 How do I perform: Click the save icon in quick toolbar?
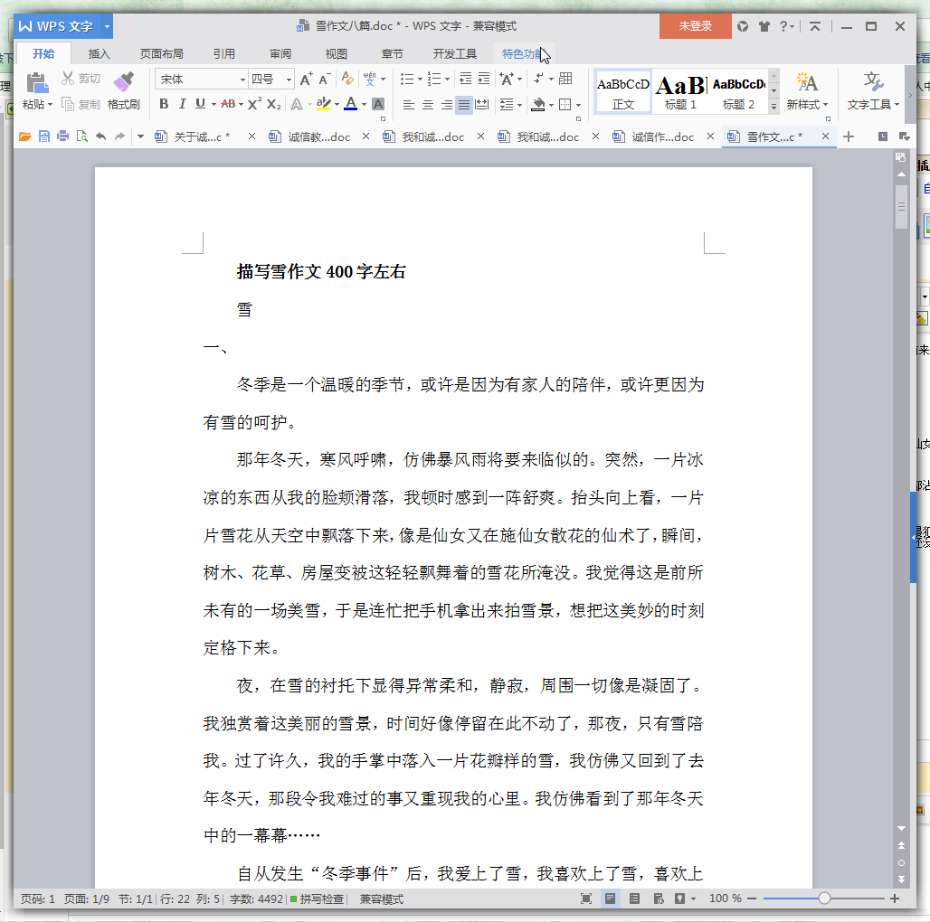(44, 136)
